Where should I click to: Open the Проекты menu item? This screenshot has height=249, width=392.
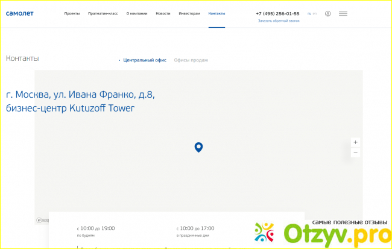coord(72,13)
